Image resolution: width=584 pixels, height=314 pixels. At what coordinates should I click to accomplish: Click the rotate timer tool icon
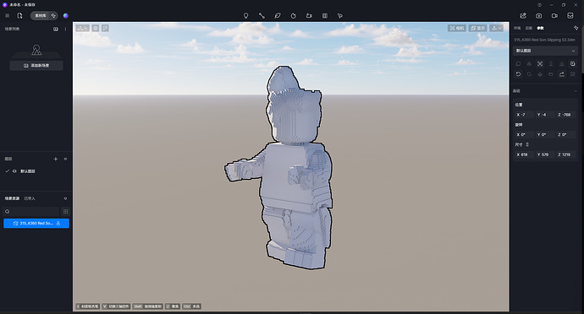(x=293, y=15)
